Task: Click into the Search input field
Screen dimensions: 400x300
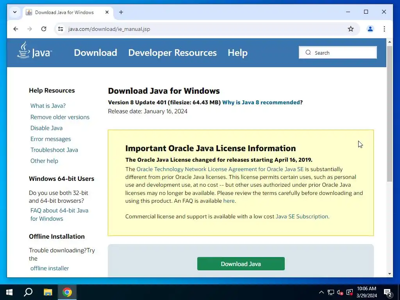Action: [338, 53]
